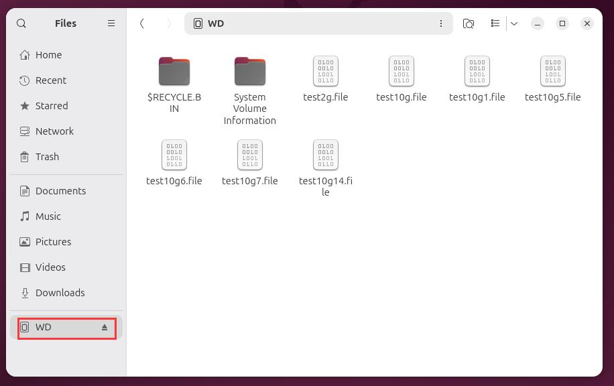Click the search everywhere folder icon
The image size is (614, 386).
[x=469, y=23]
